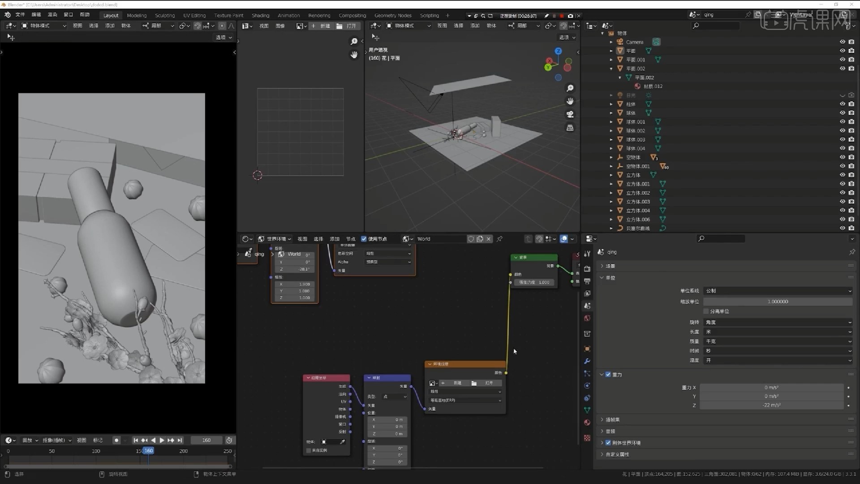Click the current frame field showing 160

[x=206, y=441]
